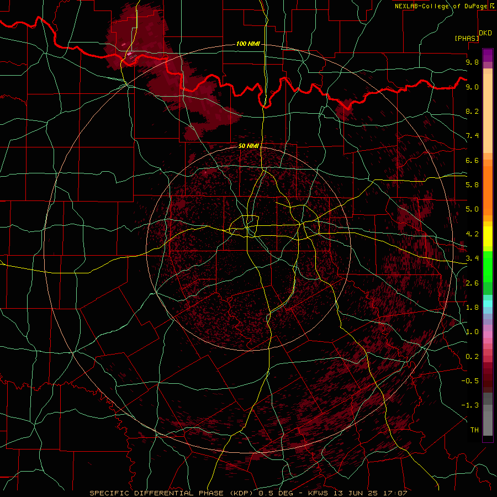The height and width of the screenshot is (497, 497).
Task: Click the 8.2 value on the color scale
Action: click(x=472, y=111)
